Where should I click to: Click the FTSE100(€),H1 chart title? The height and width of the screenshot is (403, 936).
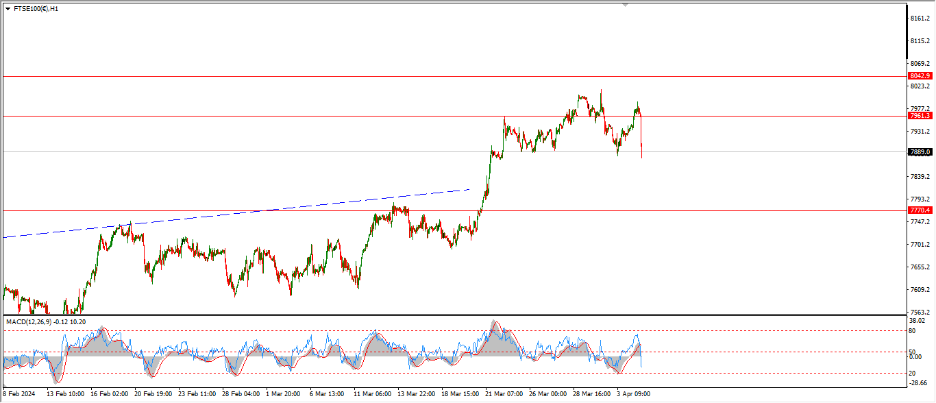(36, 9)
